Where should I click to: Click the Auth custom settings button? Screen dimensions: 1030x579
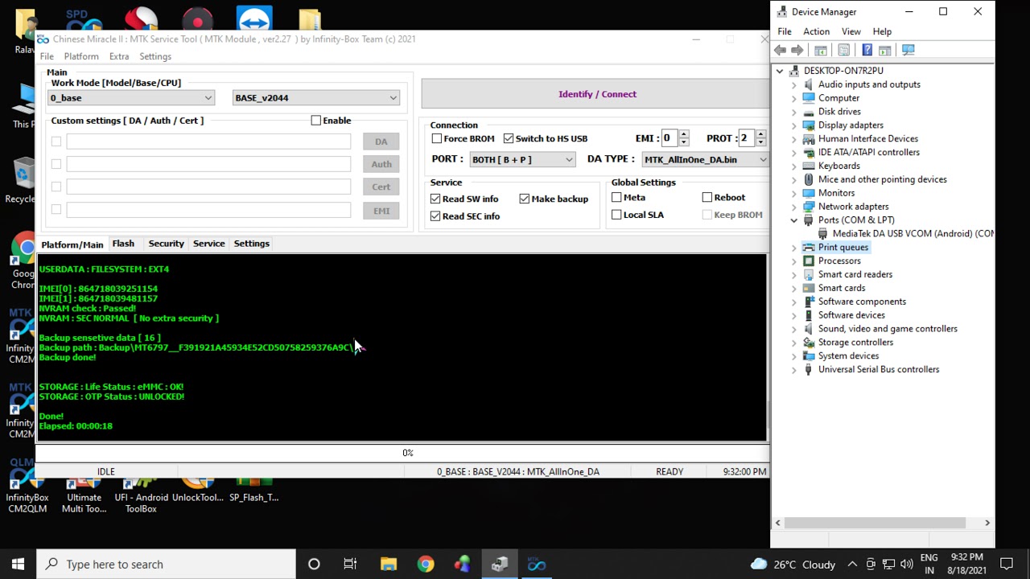point(381,164)
